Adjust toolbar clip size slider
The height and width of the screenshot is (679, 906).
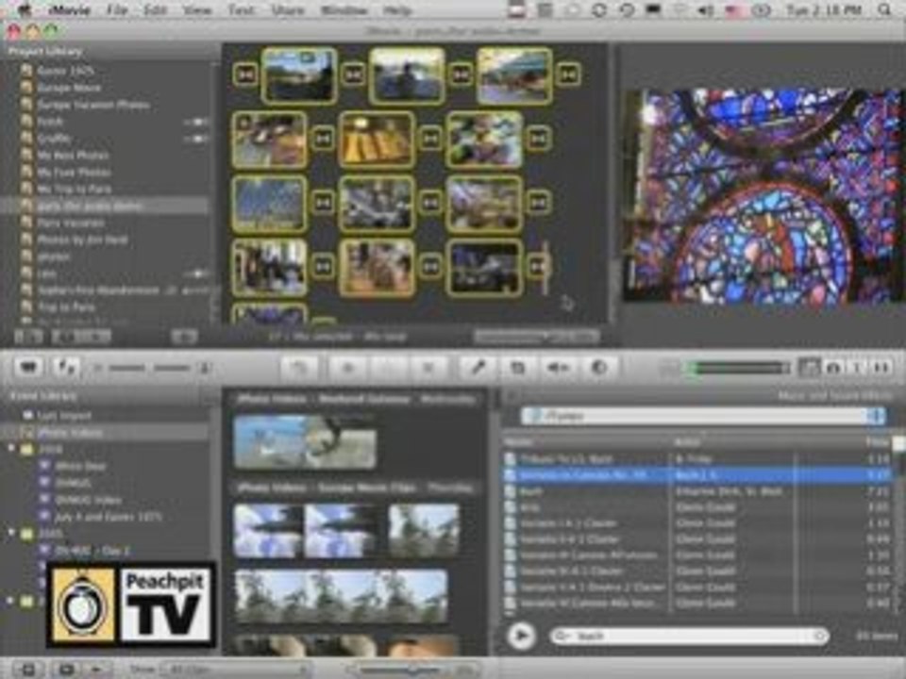click(x=151, y=368)
